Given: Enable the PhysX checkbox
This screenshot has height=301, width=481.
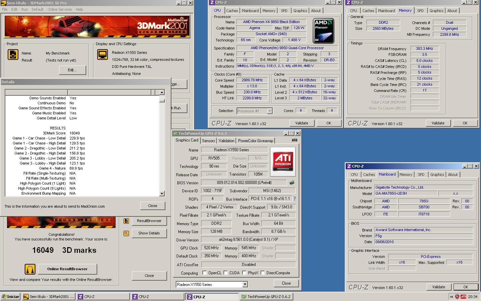Looking at the screenshot, I should pos(244,273).
